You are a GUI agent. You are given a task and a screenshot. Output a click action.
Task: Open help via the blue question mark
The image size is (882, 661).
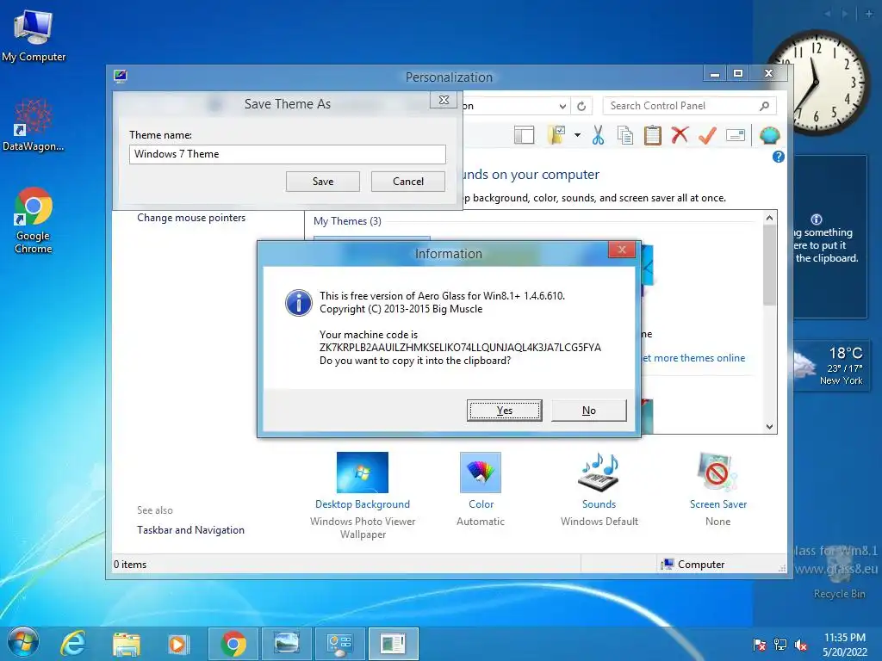coord(778,157)
